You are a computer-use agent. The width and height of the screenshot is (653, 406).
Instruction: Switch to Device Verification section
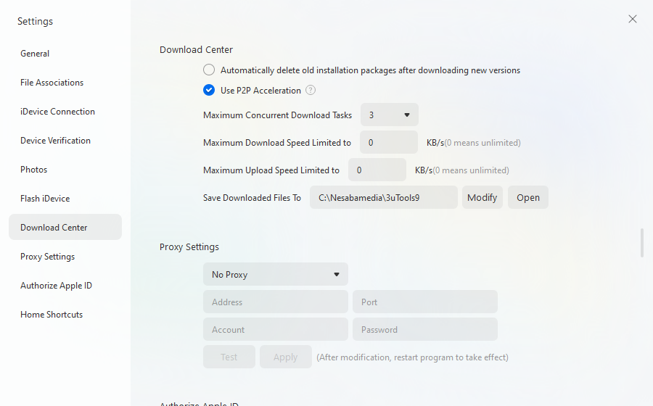click(x=55, y=141)
